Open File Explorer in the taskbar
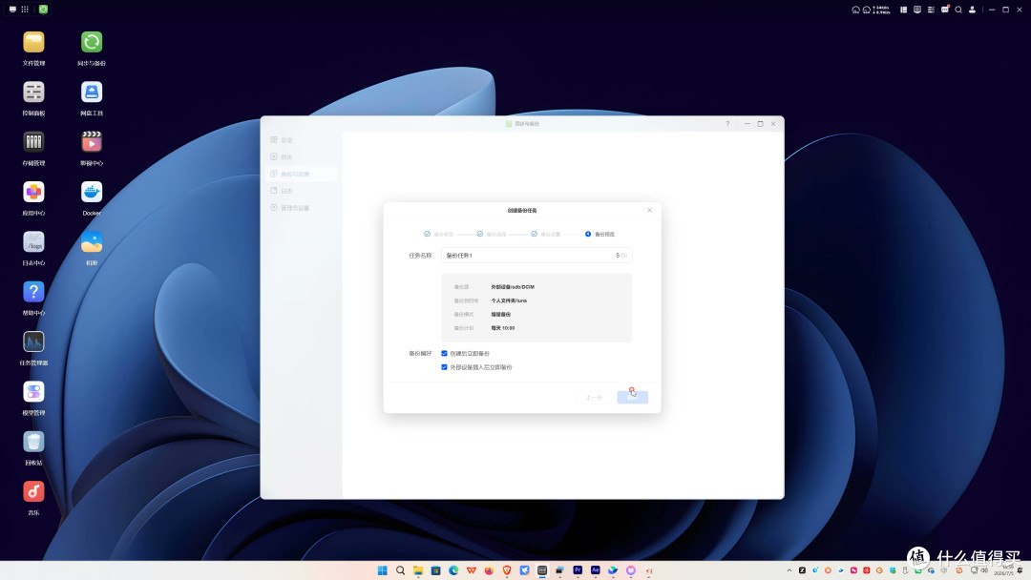 (x=418, y=570)
